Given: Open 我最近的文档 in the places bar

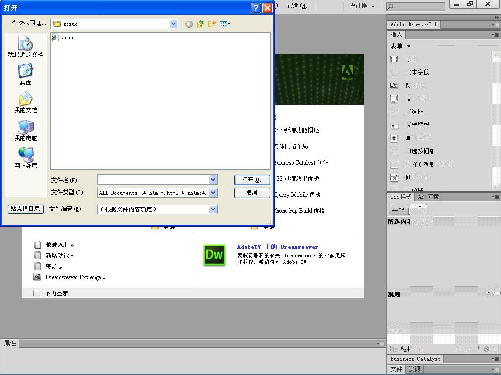Looking at the screenshot, I should [25, 46].
